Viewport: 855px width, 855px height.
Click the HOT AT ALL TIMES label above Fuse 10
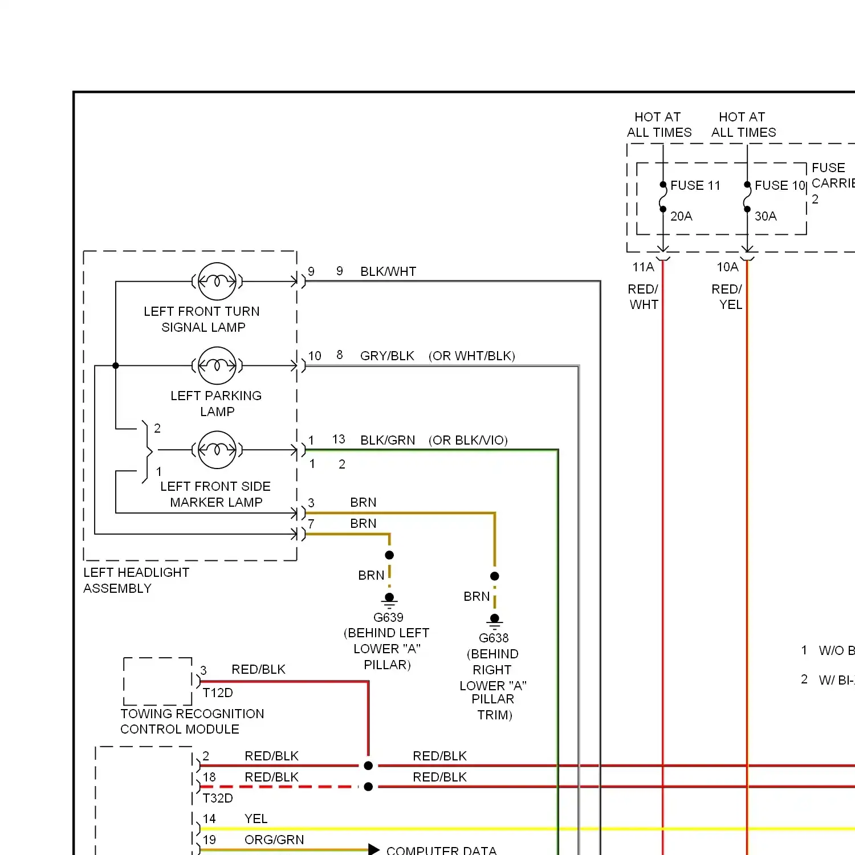click(x=743, y=125)
